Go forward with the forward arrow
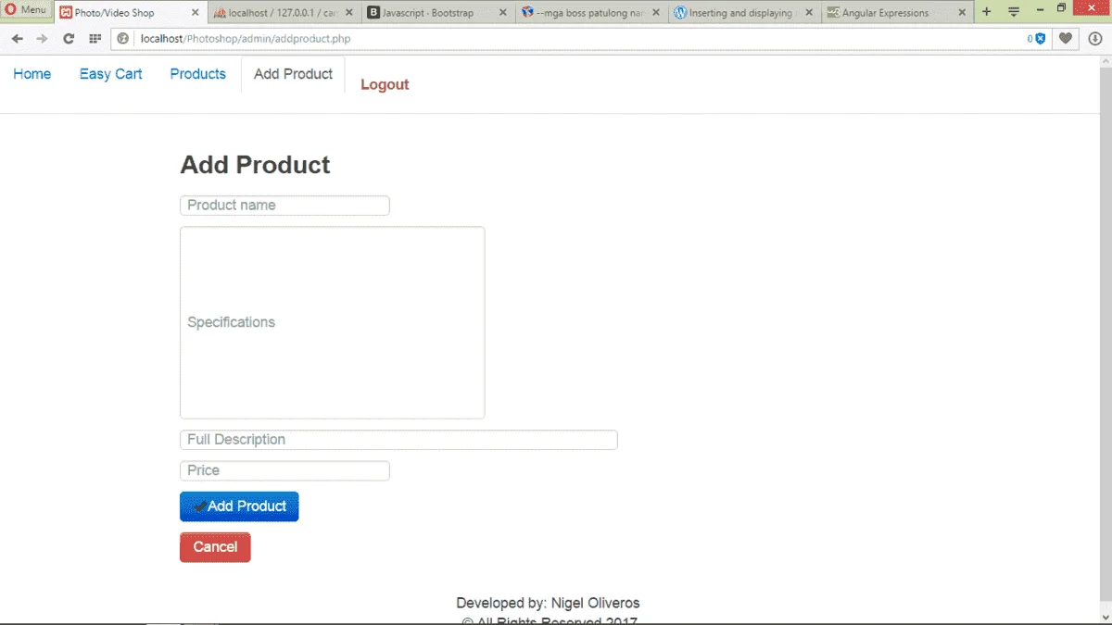This screenshot has height=625, width=1112. pyautogui.click(x=42, y=39)
